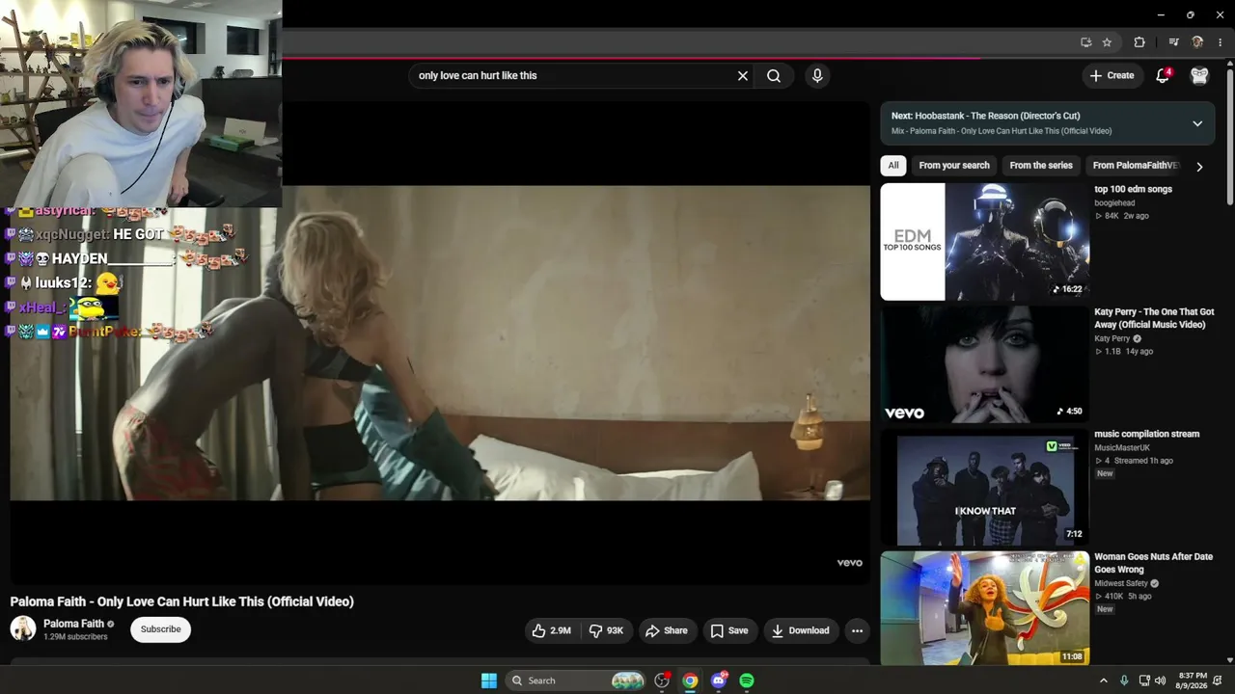The width and height of the screenshot is (1235, 694).
Task: Open Chrome three-dot menu
Action: (1221, 42)
